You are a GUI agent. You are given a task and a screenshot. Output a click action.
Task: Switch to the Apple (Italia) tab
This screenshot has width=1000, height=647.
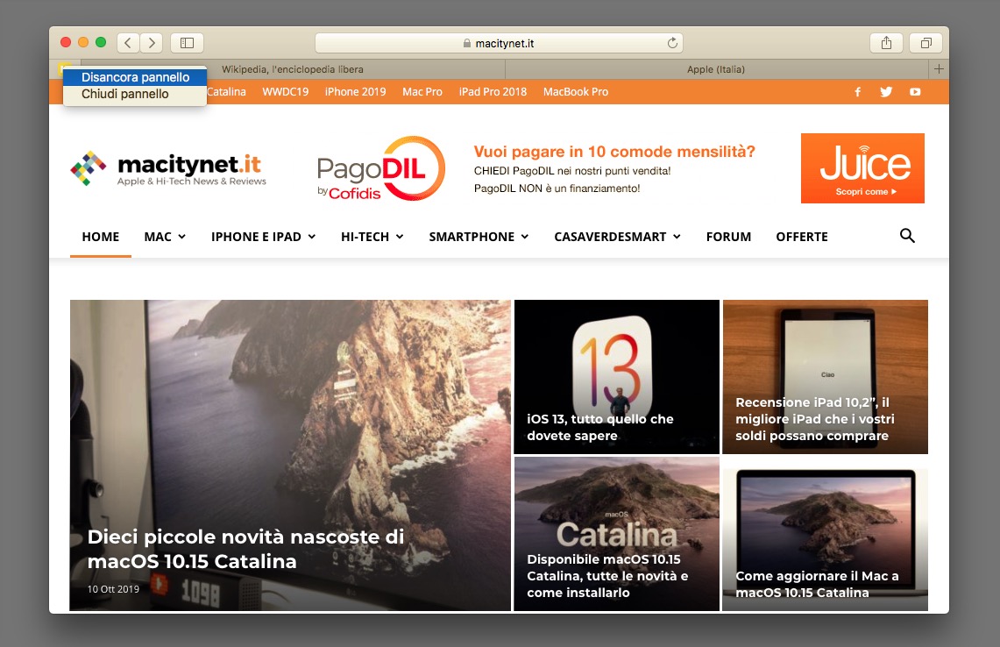coord(715,69)
